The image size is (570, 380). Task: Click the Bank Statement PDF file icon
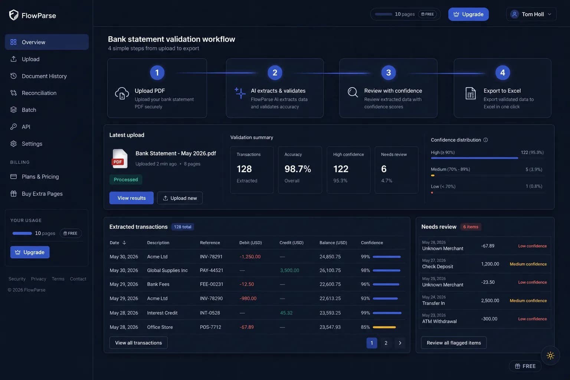[x=120, y=158]
